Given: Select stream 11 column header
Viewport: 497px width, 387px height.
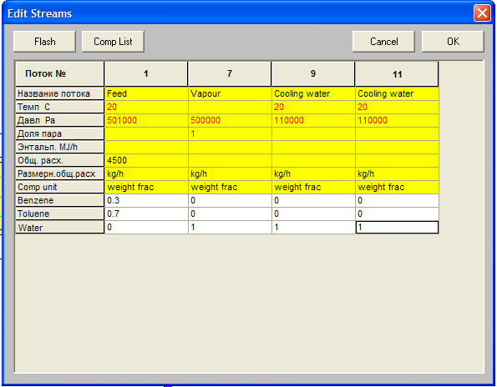Looking at the screenshot, I should pyautogui.click(x=397, y=74).
